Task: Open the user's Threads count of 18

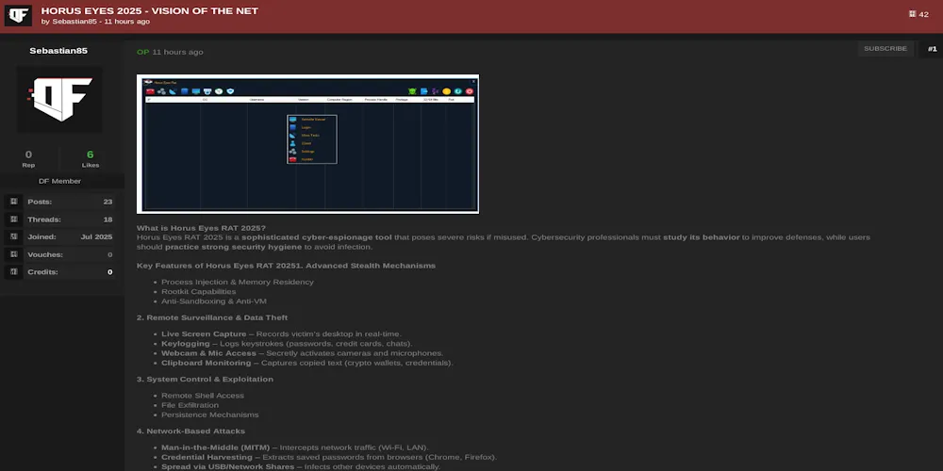Action: (108, 219)
